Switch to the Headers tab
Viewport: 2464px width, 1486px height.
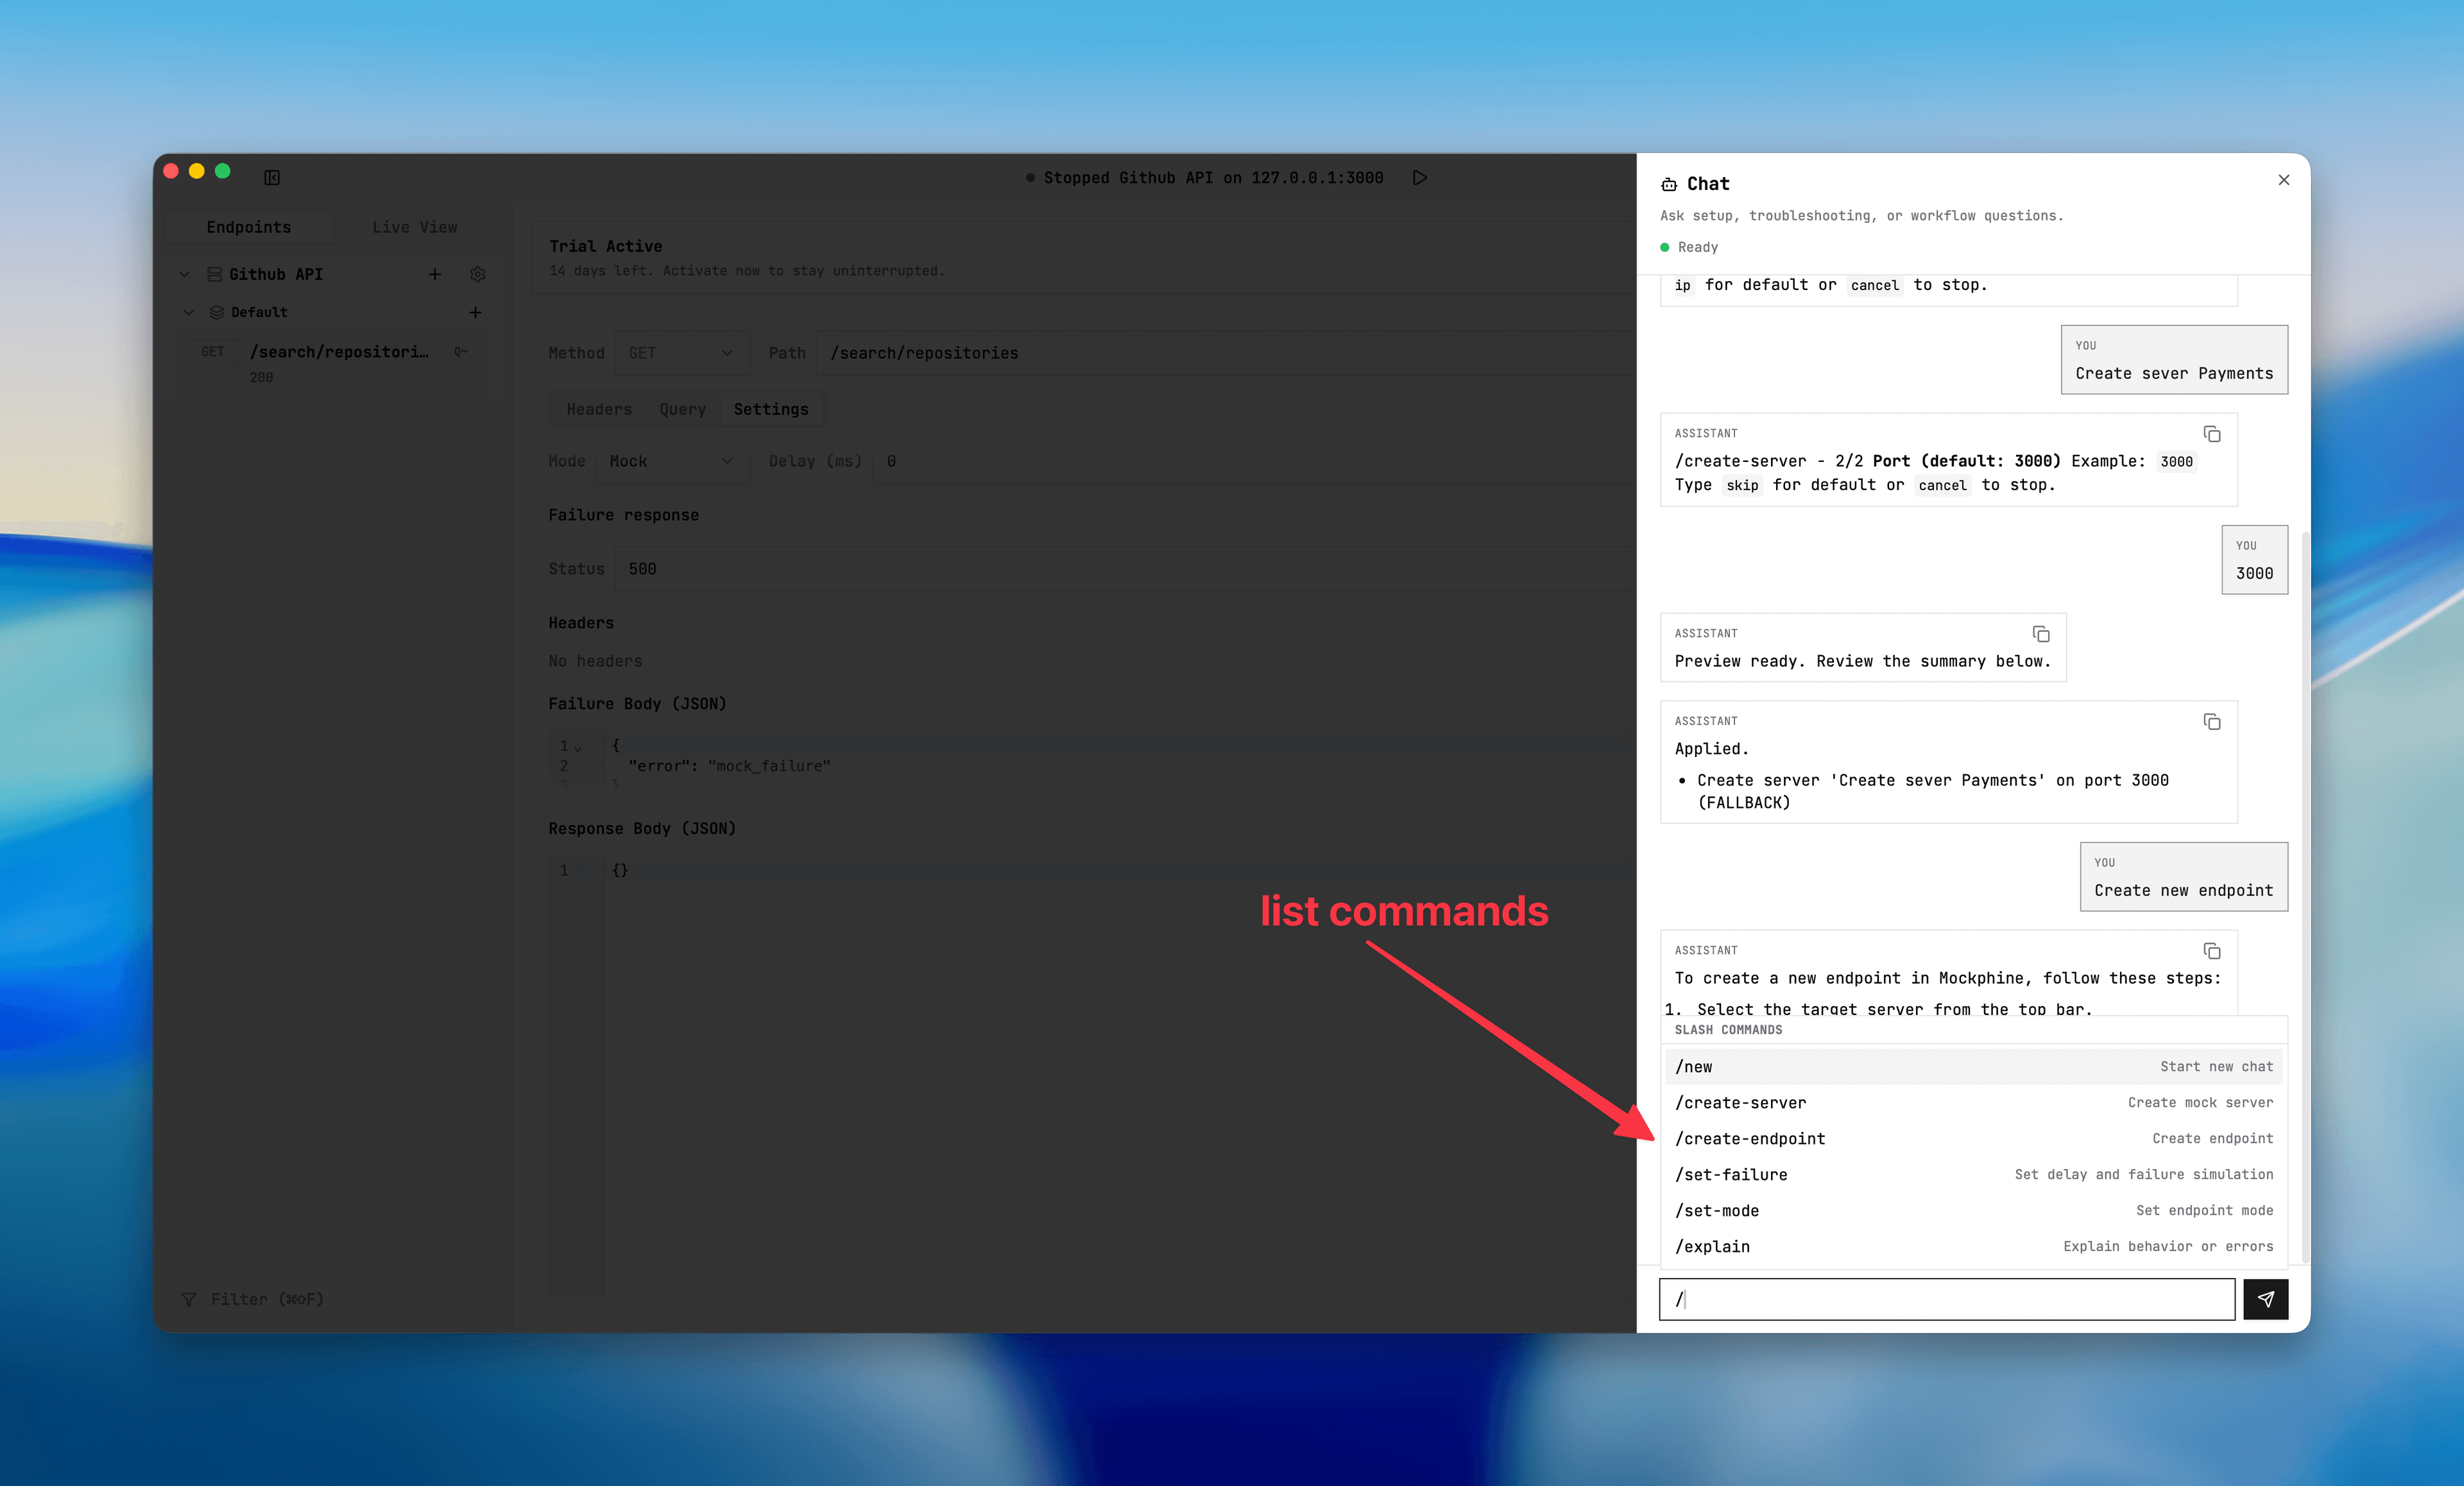point(598,409)
